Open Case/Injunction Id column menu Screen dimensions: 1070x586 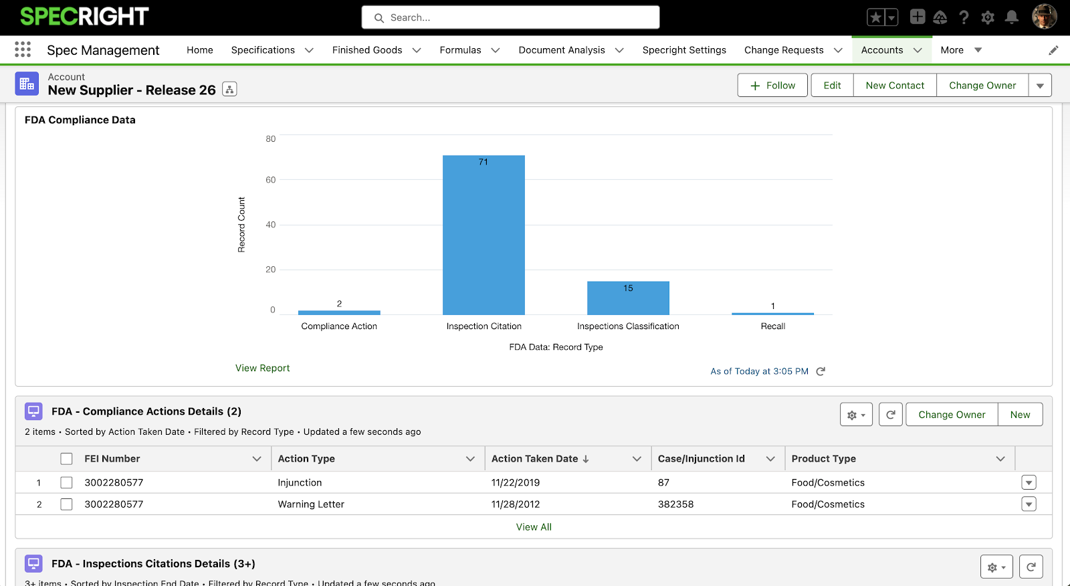pos(770,459)
